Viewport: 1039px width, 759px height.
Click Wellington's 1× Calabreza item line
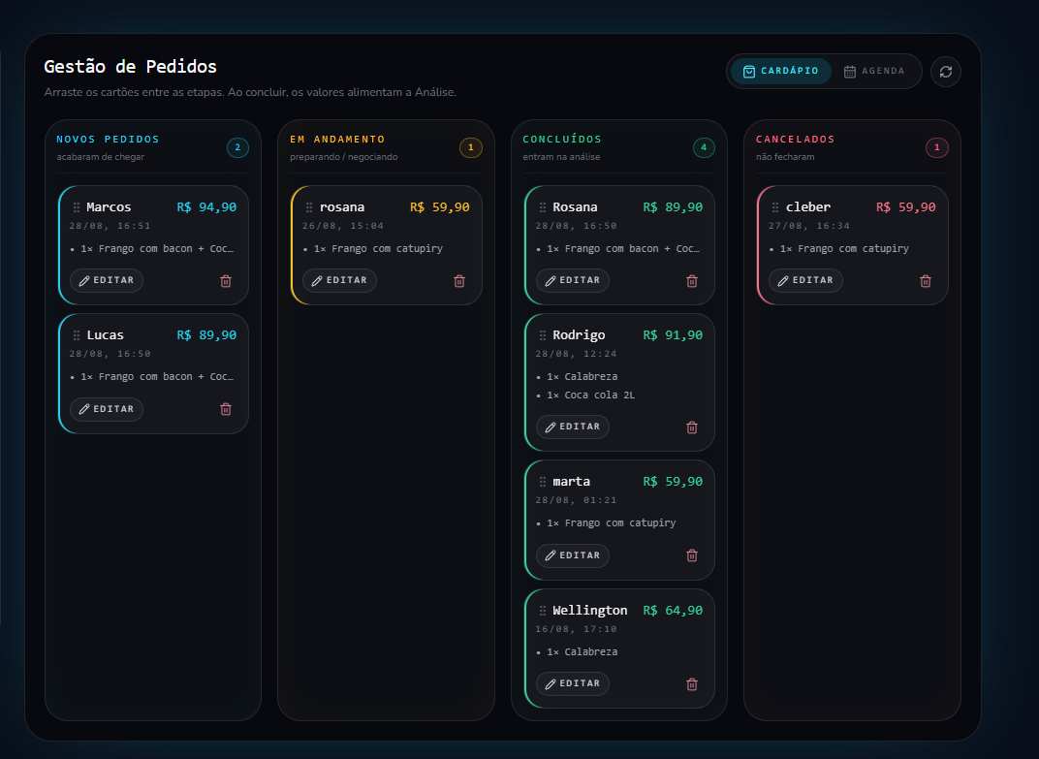point(582,652)
